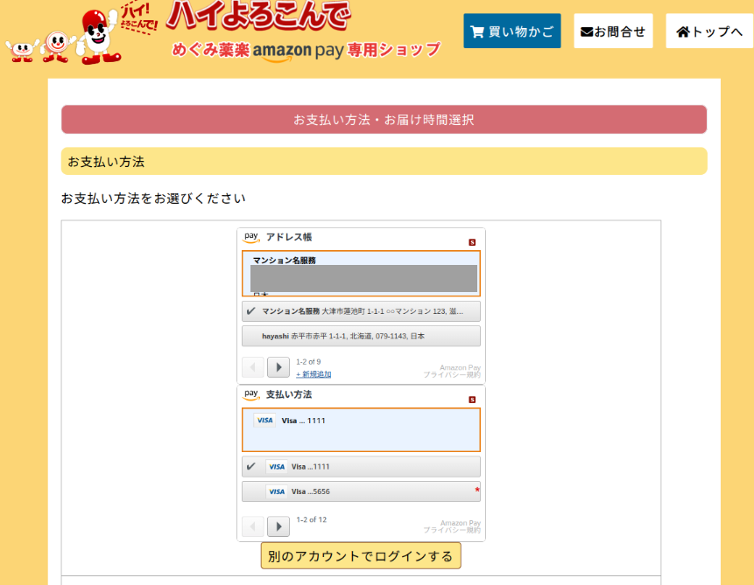Click the お問合せ contact envelope button
Screen dimensions: 754x585
[x=613, y=31]
